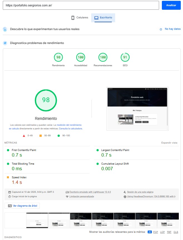
Task: Jump to Accesibilidad score gauge 100
Action: (81, 58)
